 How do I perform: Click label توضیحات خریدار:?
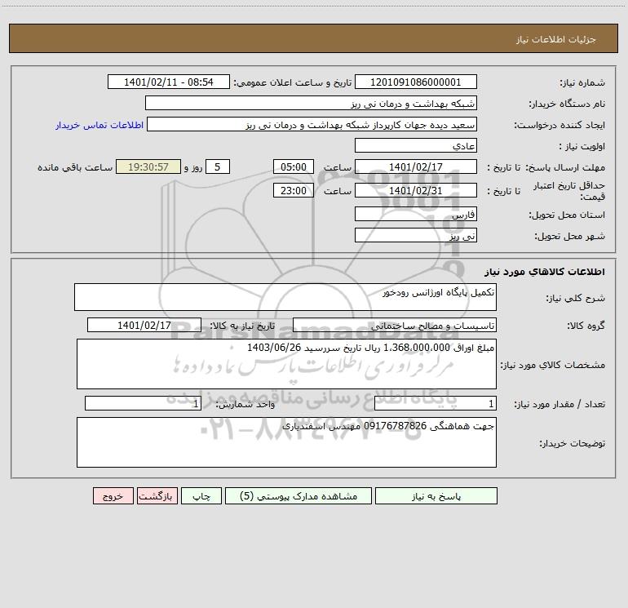[x=573, y=443]
